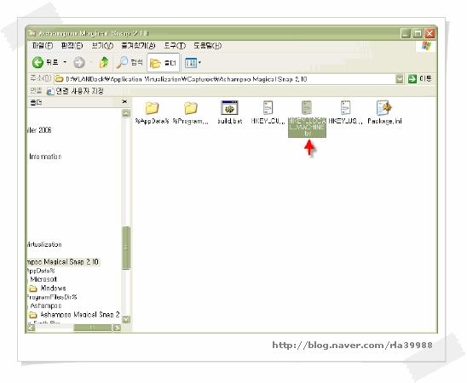This screenshot has height=383, width=467.
Task: Open the 도구(T) menu
Action: click(x=175, y=46)
